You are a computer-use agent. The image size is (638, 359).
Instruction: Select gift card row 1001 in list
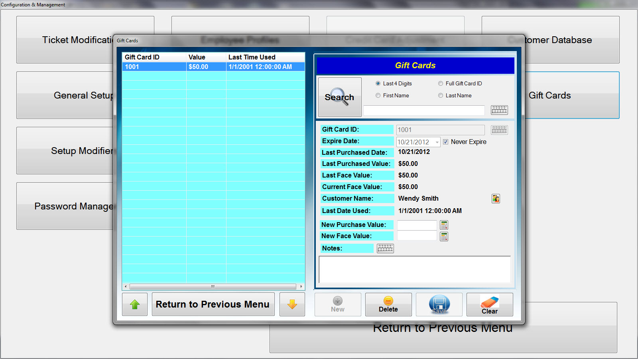click(213, 67)
